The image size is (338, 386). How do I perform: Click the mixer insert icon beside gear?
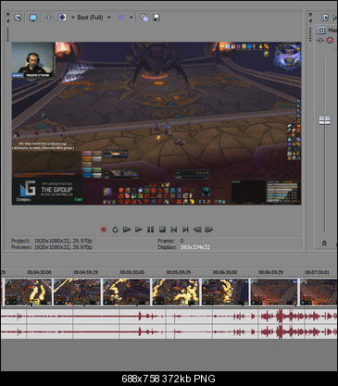[320, 40]
